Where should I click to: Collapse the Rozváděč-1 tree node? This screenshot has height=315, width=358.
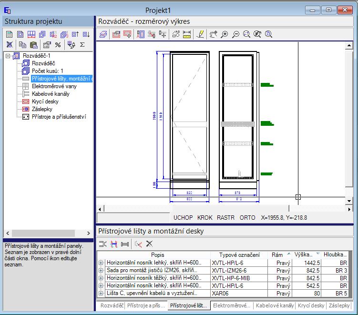click(x=8, y=56)
